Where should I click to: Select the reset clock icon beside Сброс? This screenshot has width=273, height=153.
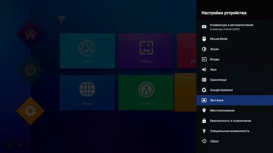204,141
